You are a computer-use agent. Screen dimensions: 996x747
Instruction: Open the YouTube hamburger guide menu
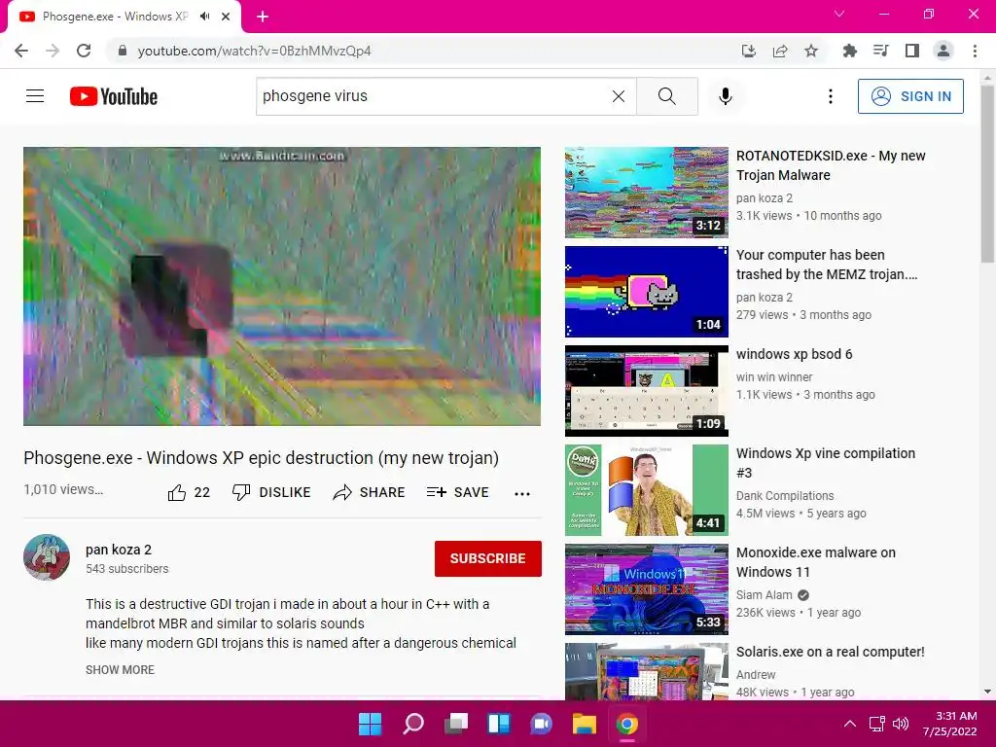pyautogui.click(x=35, y=96)
